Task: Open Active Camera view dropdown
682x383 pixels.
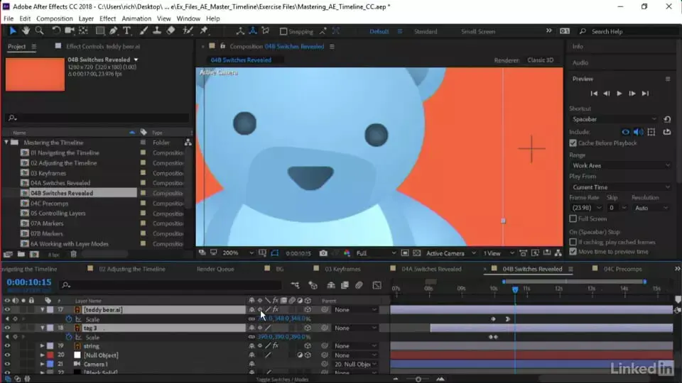Action: [x=450, y=253]
